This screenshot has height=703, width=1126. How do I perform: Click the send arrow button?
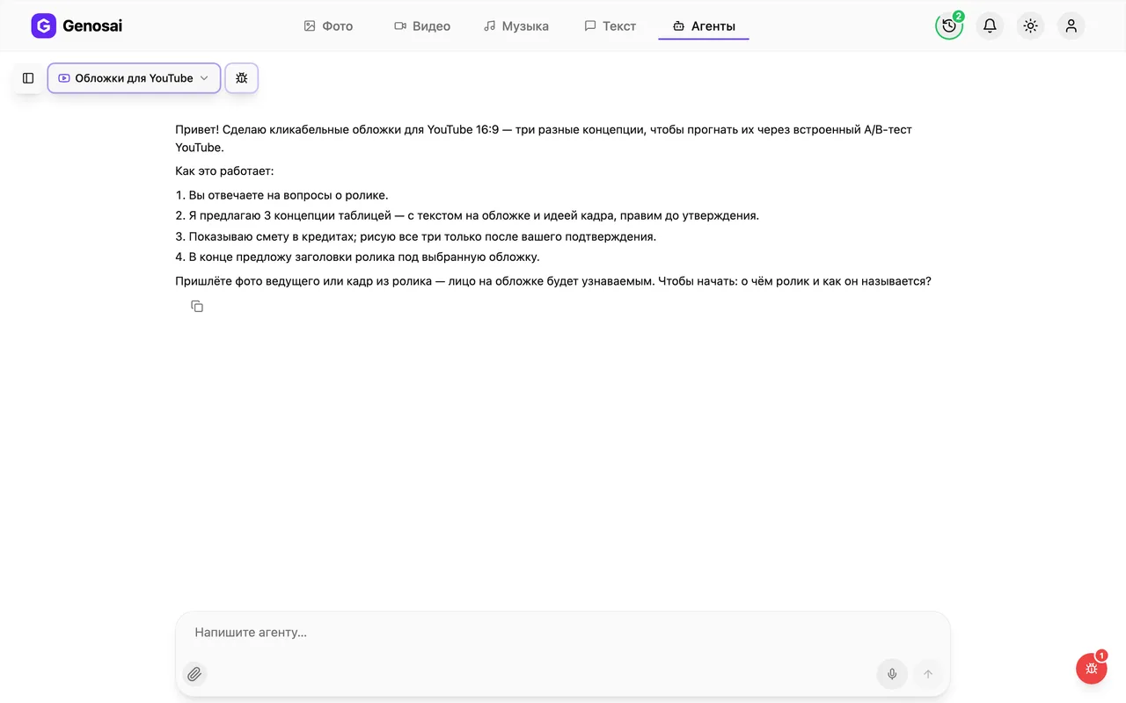coord(927,674)
